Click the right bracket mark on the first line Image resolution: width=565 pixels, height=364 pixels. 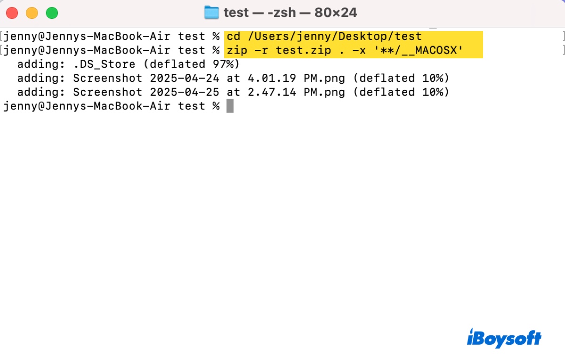point(563,36)
